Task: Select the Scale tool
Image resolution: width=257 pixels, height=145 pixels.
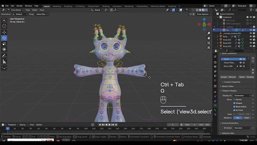Action: coord(4,44)
